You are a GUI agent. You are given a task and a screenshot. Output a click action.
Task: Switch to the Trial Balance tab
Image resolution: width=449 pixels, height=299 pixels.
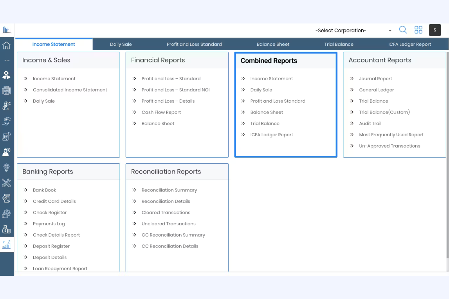339,44
